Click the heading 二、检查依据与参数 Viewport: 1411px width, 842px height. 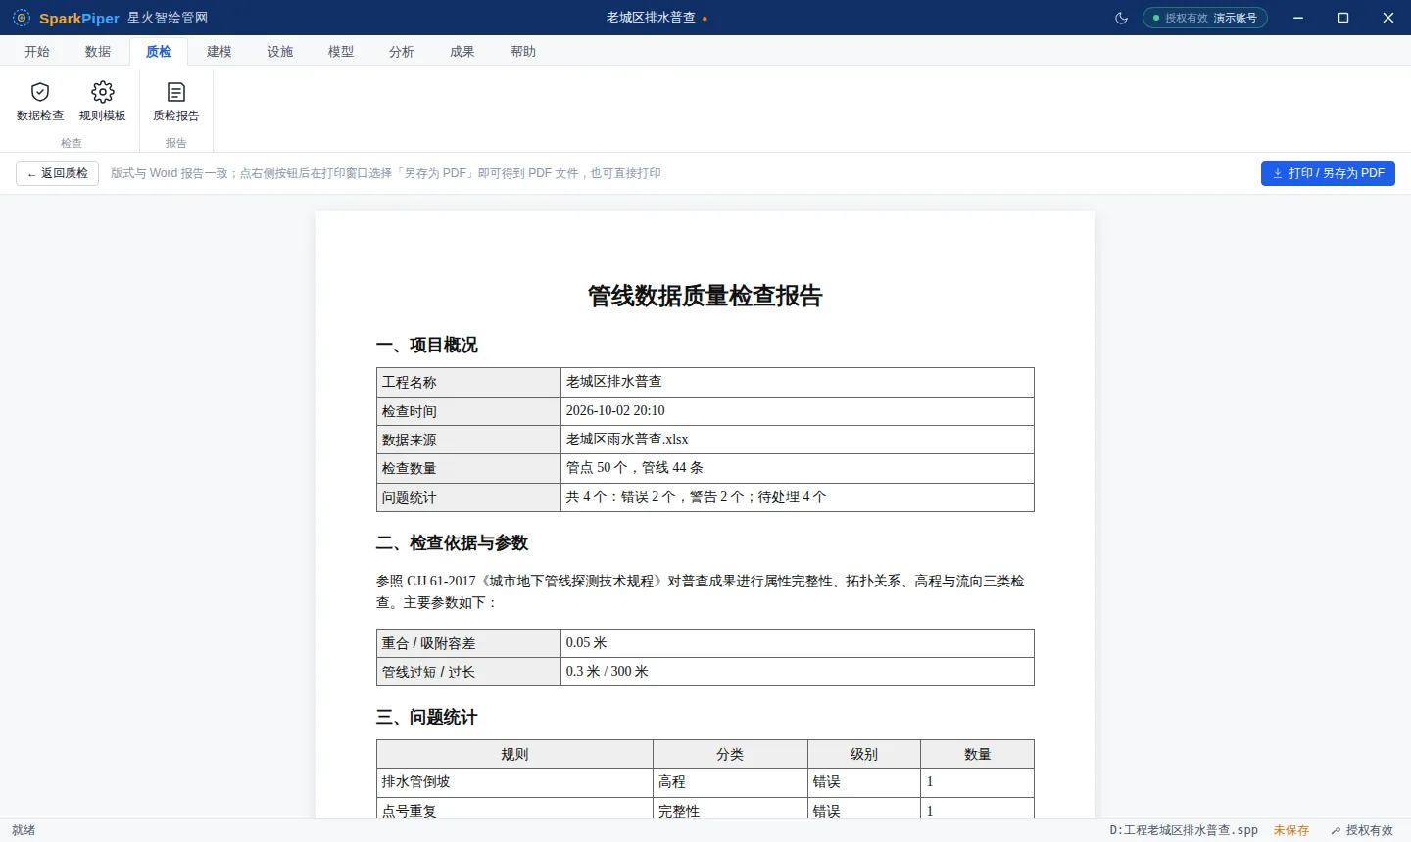(x=453, y=542)
